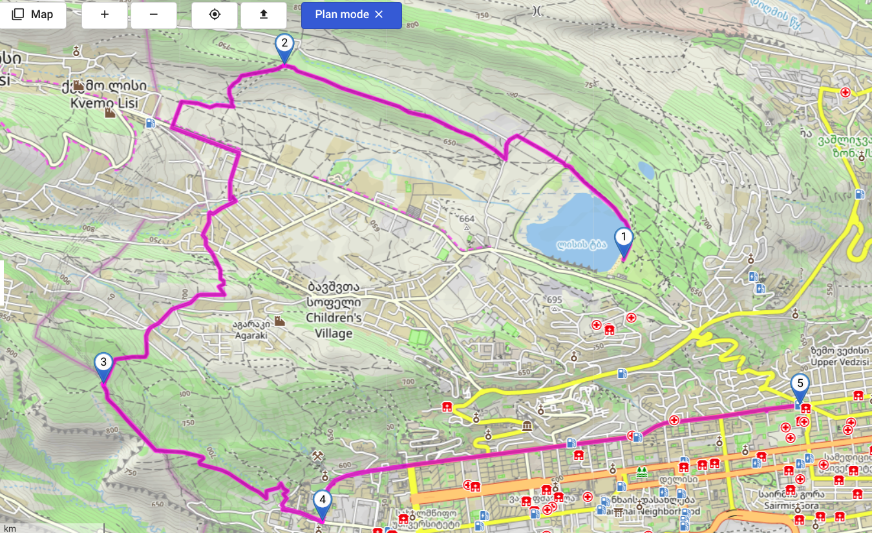Click the Agaraki ruins icon
This screenshot has height=533, width=872.
point(279,321)
